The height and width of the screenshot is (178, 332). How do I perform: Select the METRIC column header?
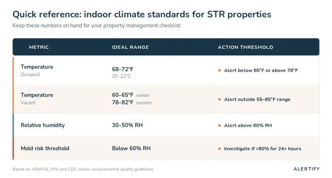[x=39, y=47]
